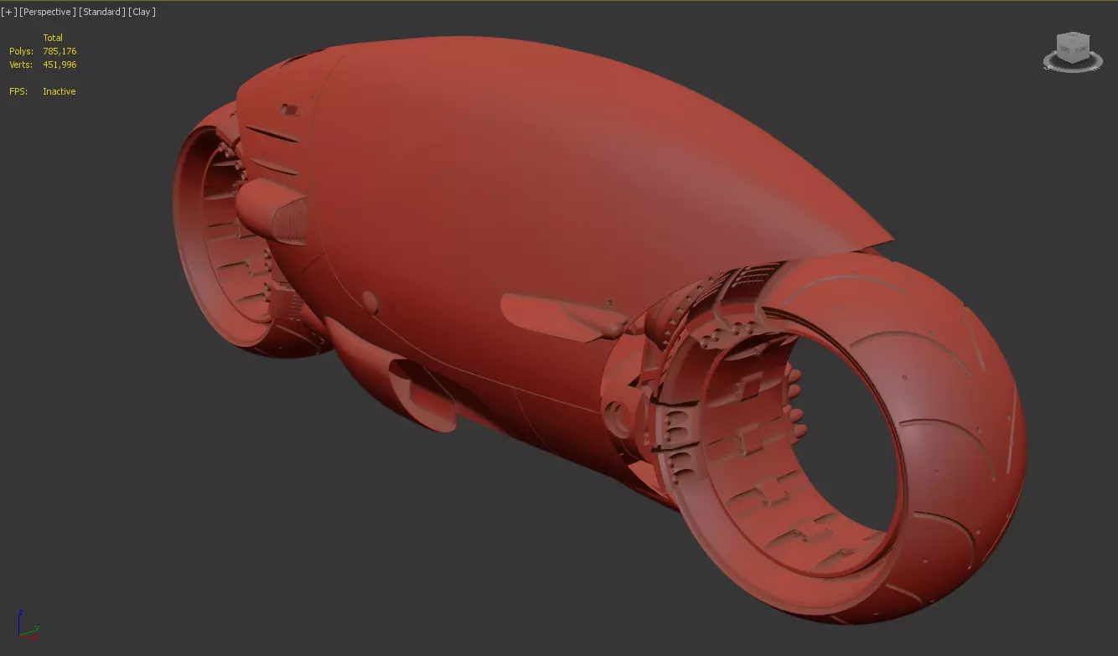Click the XYZ axis tripod gizmo

tap(27, 624)
